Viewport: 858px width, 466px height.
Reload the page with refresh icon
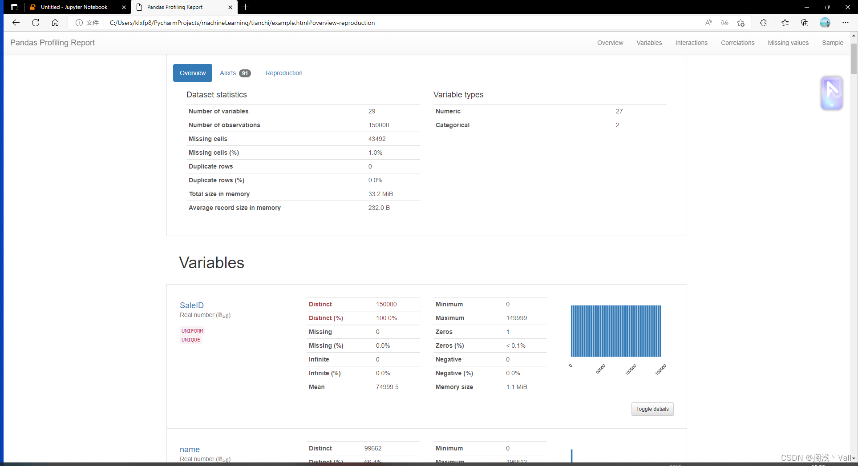36,23
